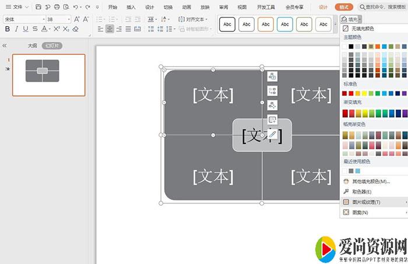408x264 pixels.
Task: Select slide 1 thumbnail
Action: click(48, 75)
